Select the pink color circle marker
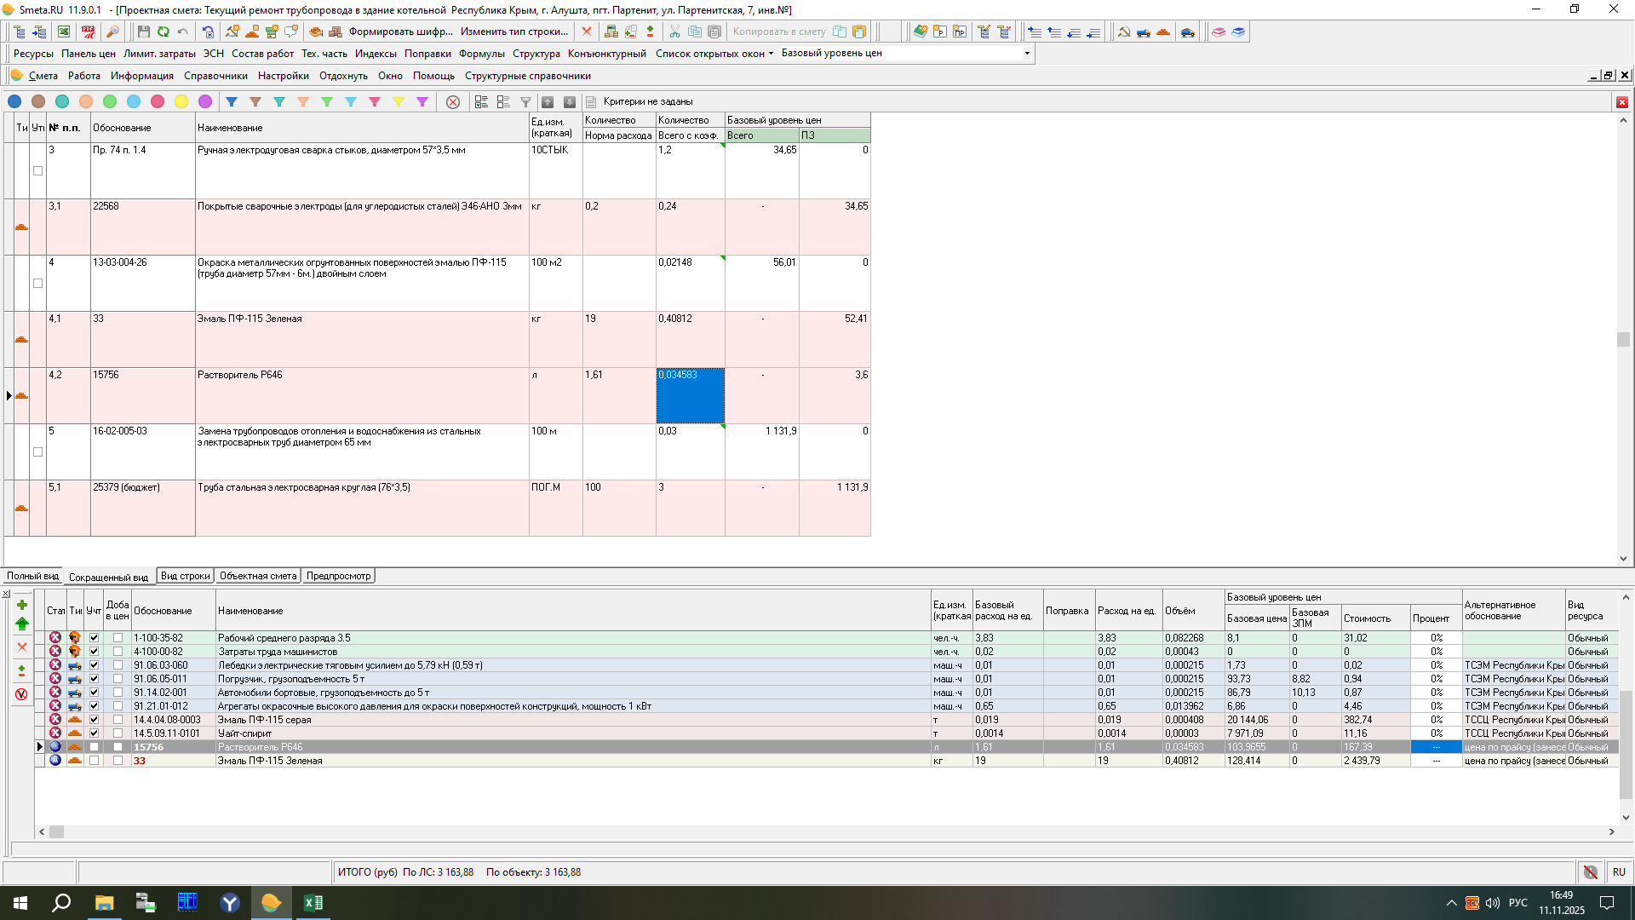Image resolution: width=1635 pixels, height=920 pixels. (x=158, y=101)
